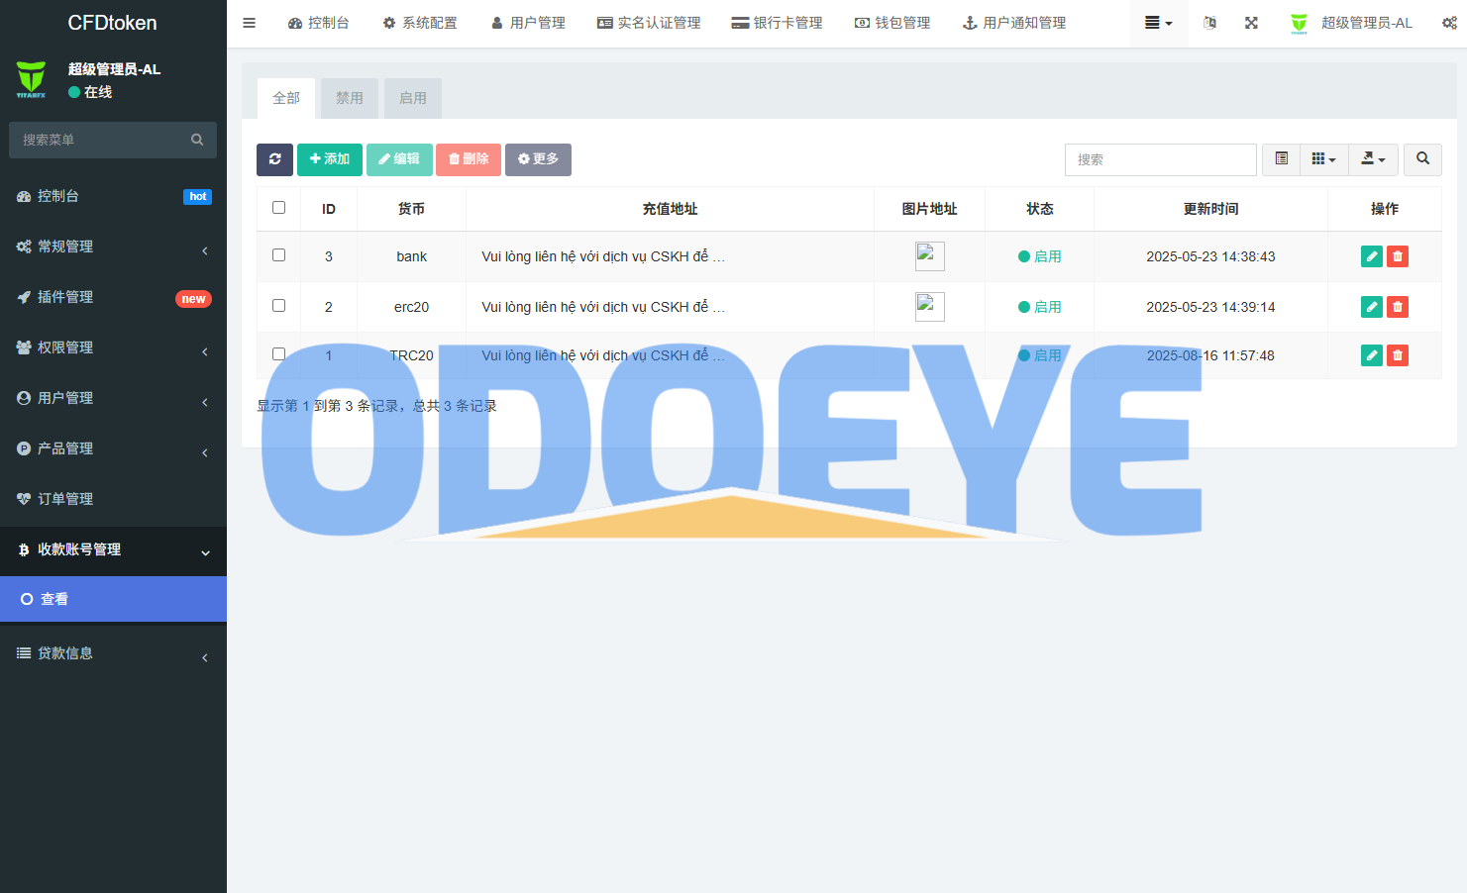Tick the checkbox for erc20 row

coord(278,306)
